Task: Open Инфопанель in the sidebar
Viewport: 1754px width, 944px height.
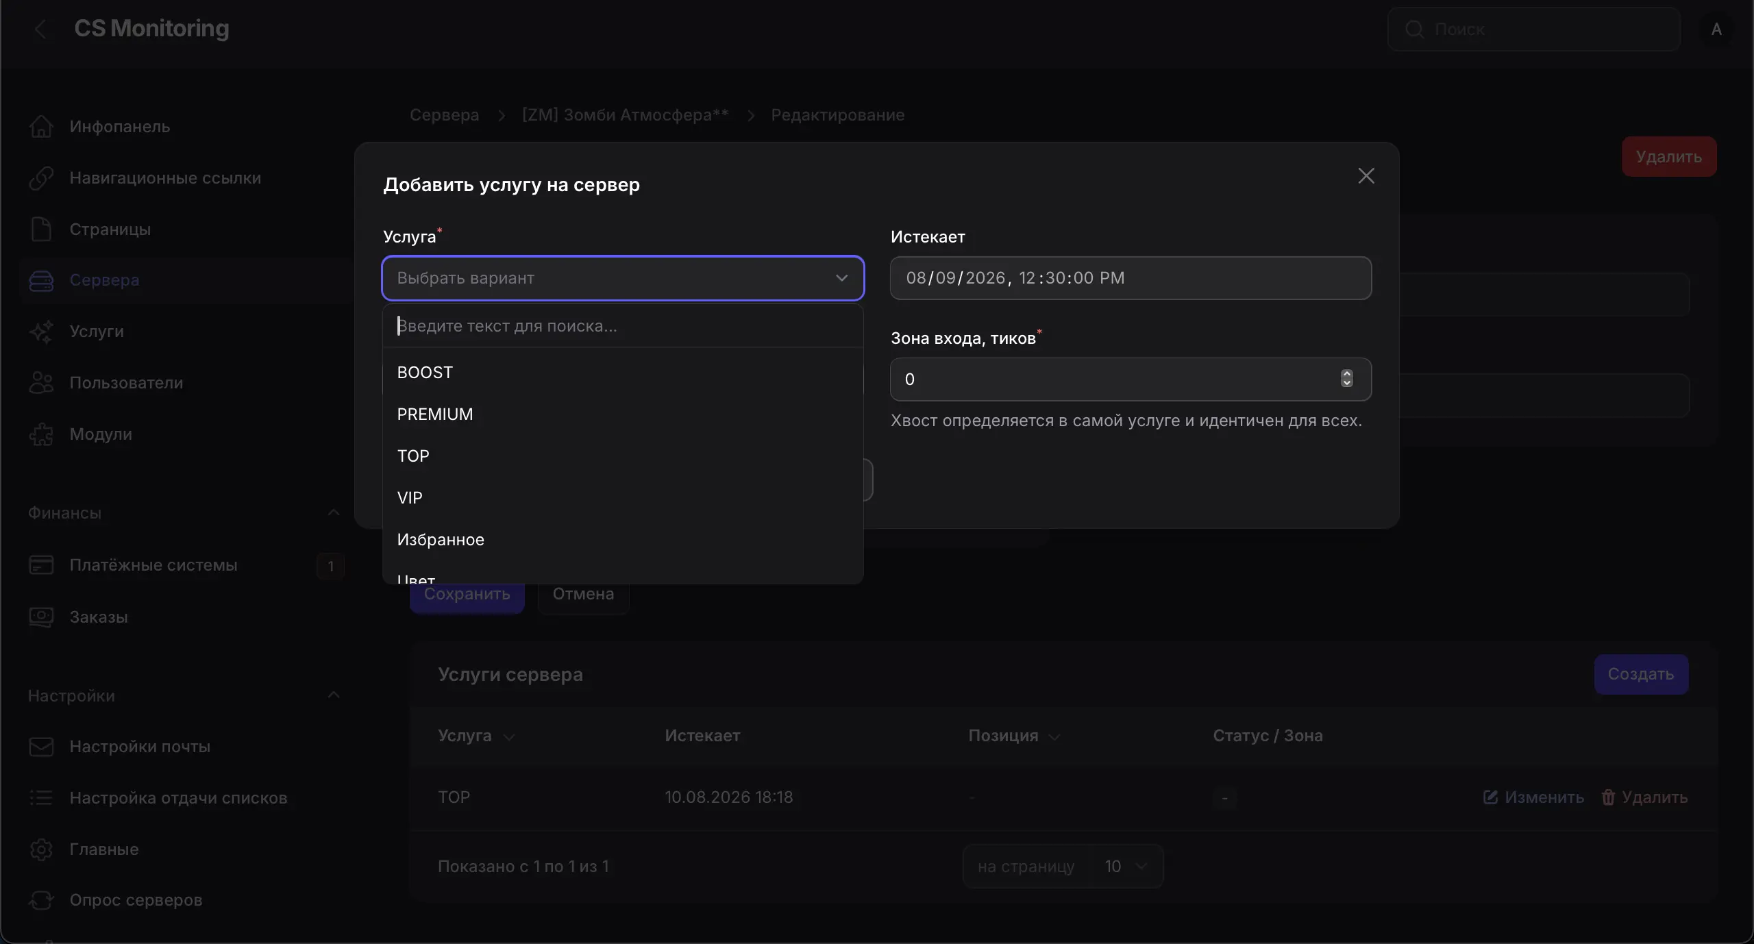Action: tap(185, 126)
